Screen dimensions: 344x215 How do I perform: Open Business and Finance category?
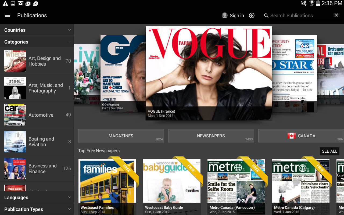coord(37,169)
